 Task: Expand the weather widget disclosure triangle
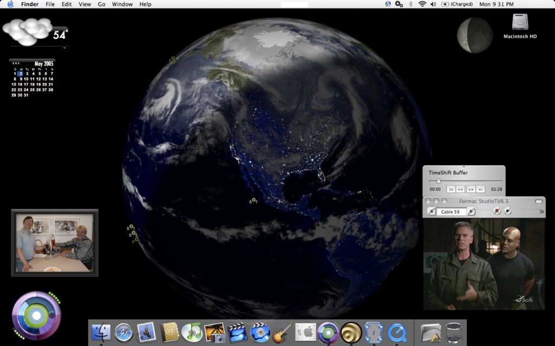coord(64,48)
